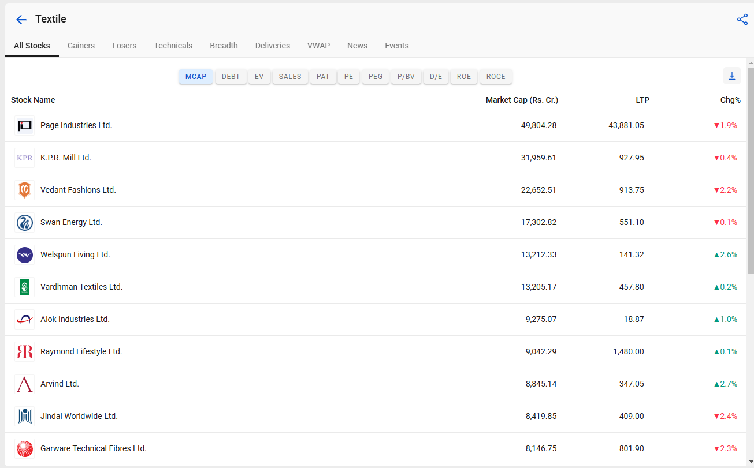Click Jindal Worldwide's 2.4% change value
This screenshot has height=468, width=754.
point(726,416)
